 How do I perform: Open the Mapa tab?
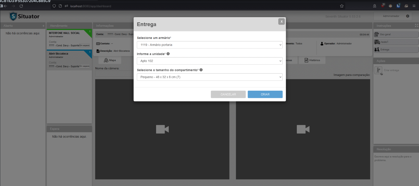[110, 60]
